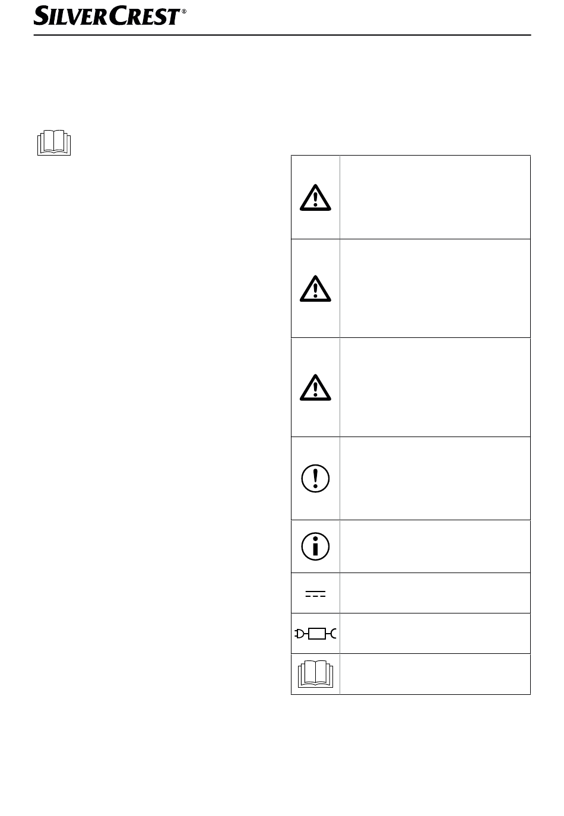Screen dimensions: 564x816
Task: Select the lowest warning triangle symbol
Action: (315, 387)
